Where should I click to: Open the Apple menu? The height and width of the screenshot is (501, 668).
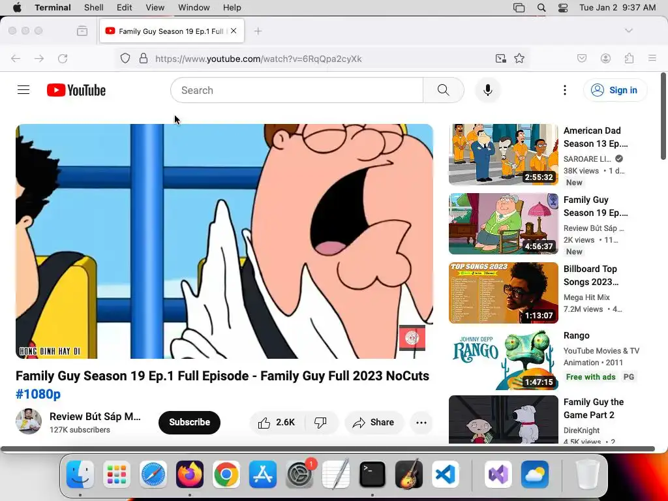(x=17, y=8)
